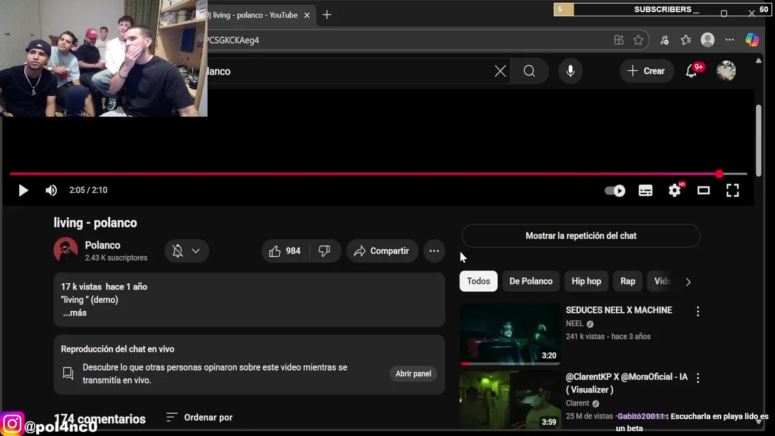Select the Todos filter chip
Viewport: 775px width, 436px height.
(478, 281)
